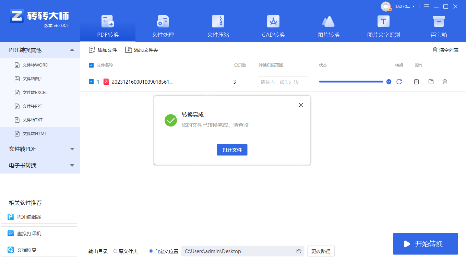Type a page range in 请输入，如1,5-10
Image resolution: width=466 pixels, height=262 pixels.
click(282, 82)
